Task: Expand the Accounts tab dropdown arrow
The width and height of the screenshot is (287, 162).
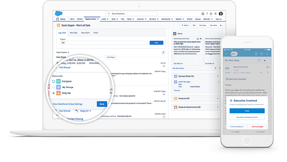Action: (146, 19)
